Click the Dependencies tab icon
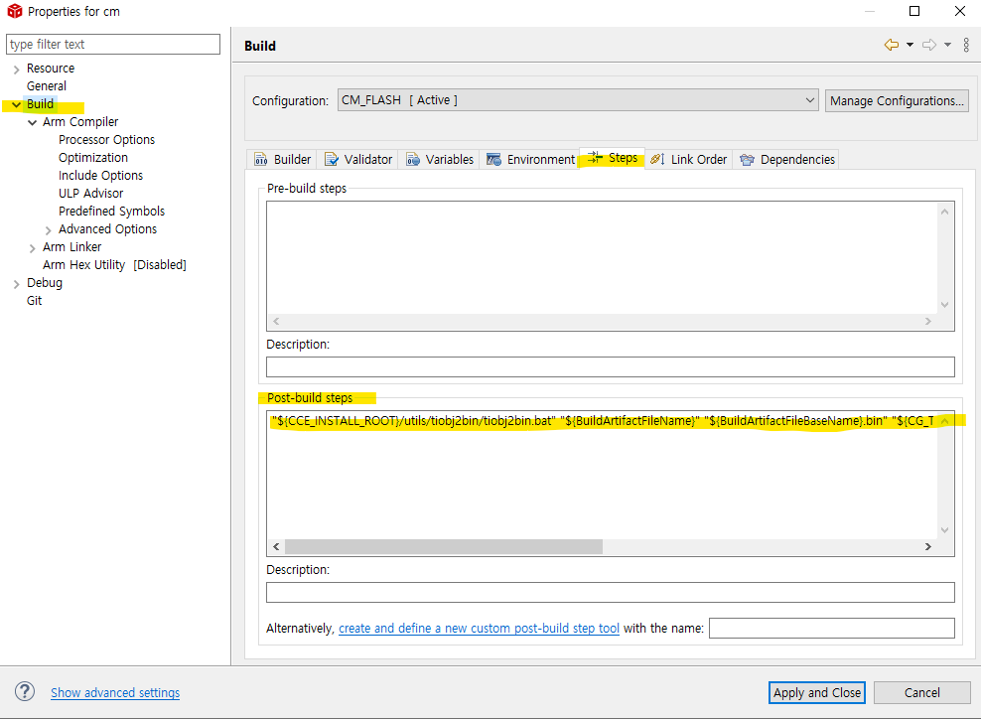This screenshot has height=719, width=981. 747,160
